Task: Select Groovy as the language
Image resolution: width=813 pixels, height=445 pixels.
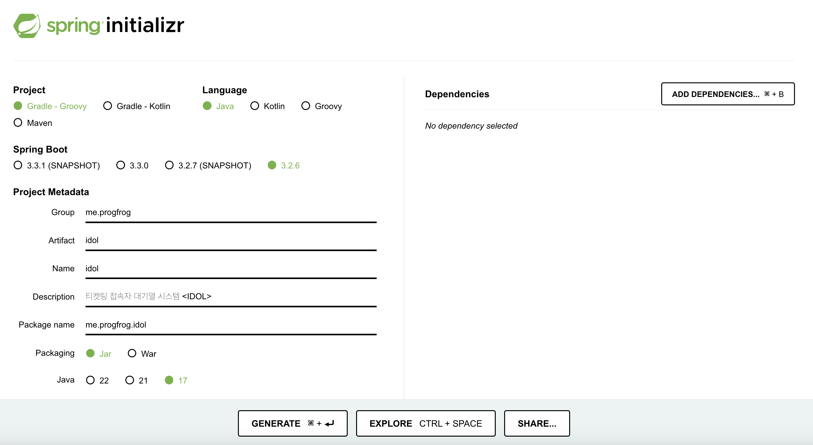Action: 305,106
